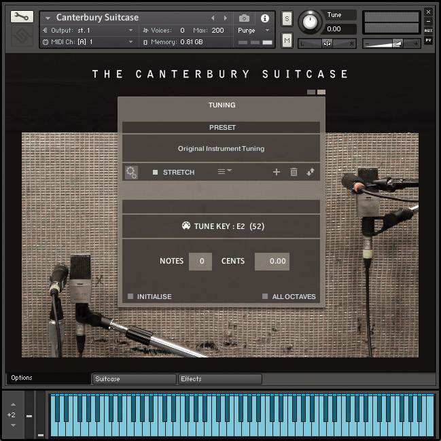Image resolution: width=441 pixels, height=441 pixels.
Task: Open the camera snapshot view
Action: click(x=244, y=18)
